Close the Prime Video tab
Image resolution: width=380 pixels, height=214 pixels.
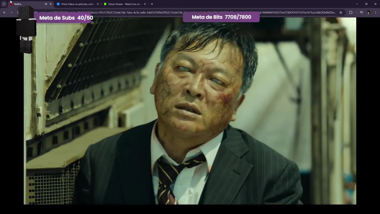98,4
